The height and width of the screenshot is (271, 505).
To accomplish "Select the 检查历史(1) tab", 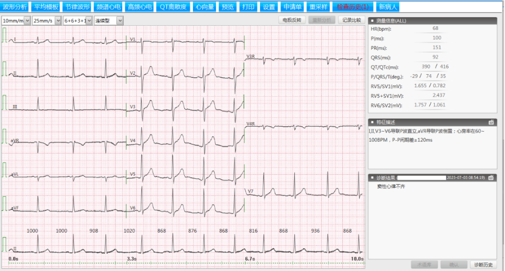I will [x=352, y=7].
